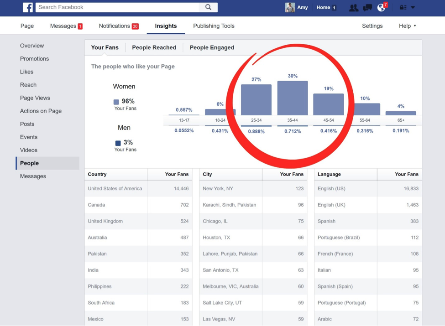This screenshot has height=326, width=445.
Task: Go to Home in top bar
Action: (x=323, y=7)
